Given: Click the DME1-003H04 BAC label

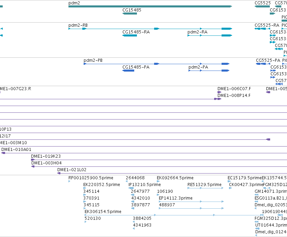Looking at the screenshot, I should tap(47, 163).
